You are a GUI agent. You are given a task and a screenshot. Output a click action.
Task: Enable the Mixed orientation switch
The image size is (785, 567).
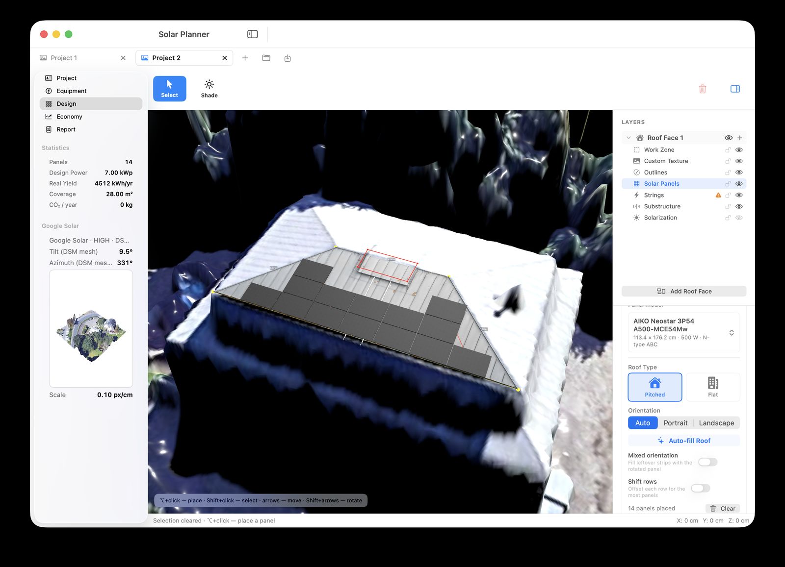[x=708, y=462]
